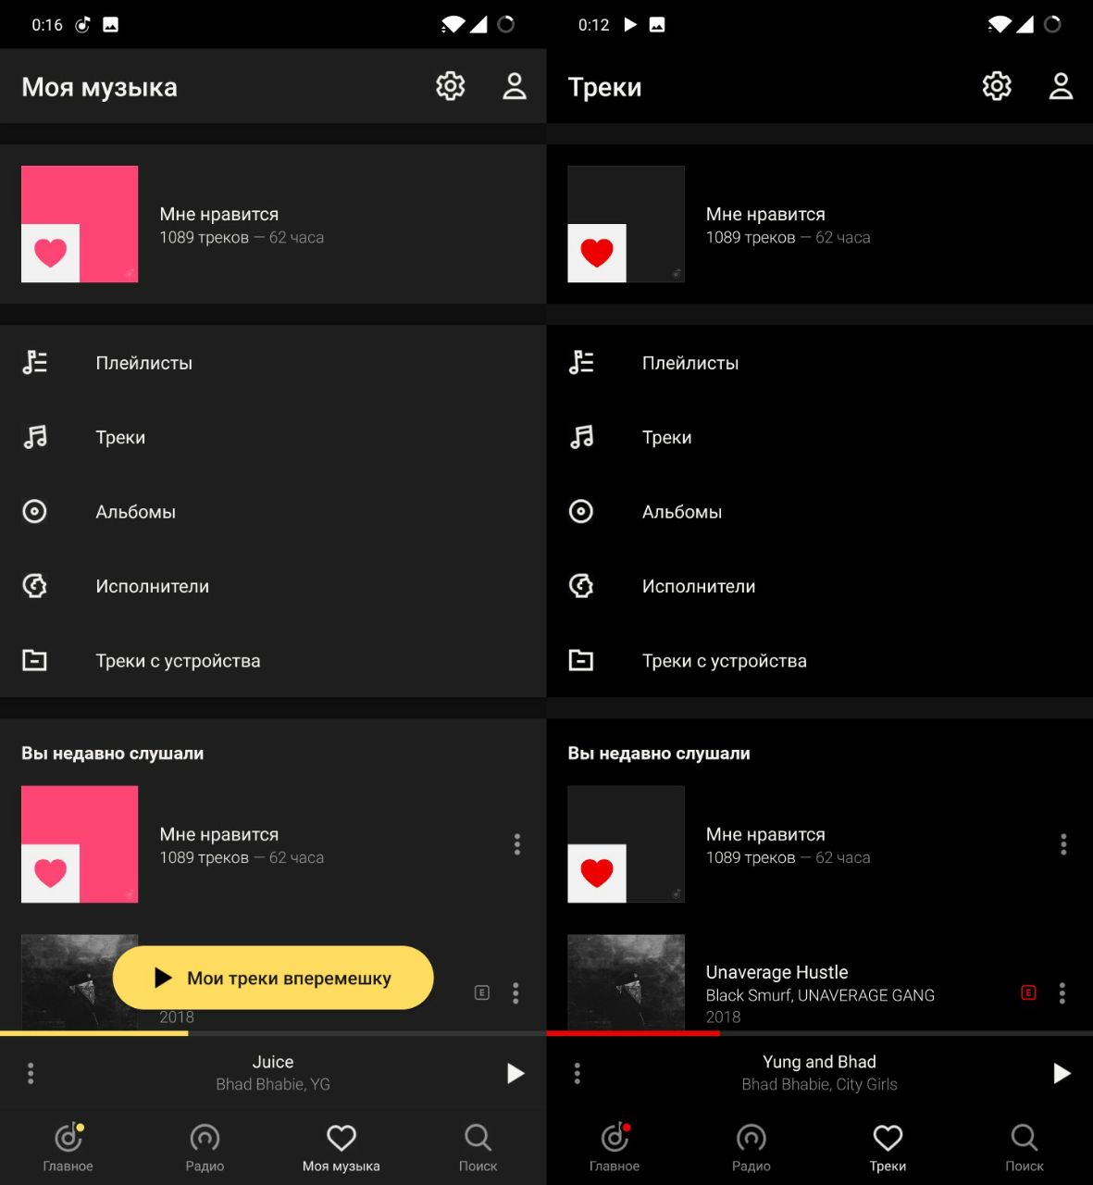Tap Unaverage Hustle album title

pos(777,972)
